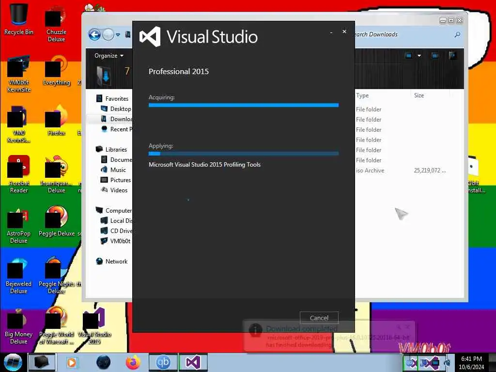Go forward in the Downloads Explorer window
The image size is (496, 372).
click(x=108, y=34)
